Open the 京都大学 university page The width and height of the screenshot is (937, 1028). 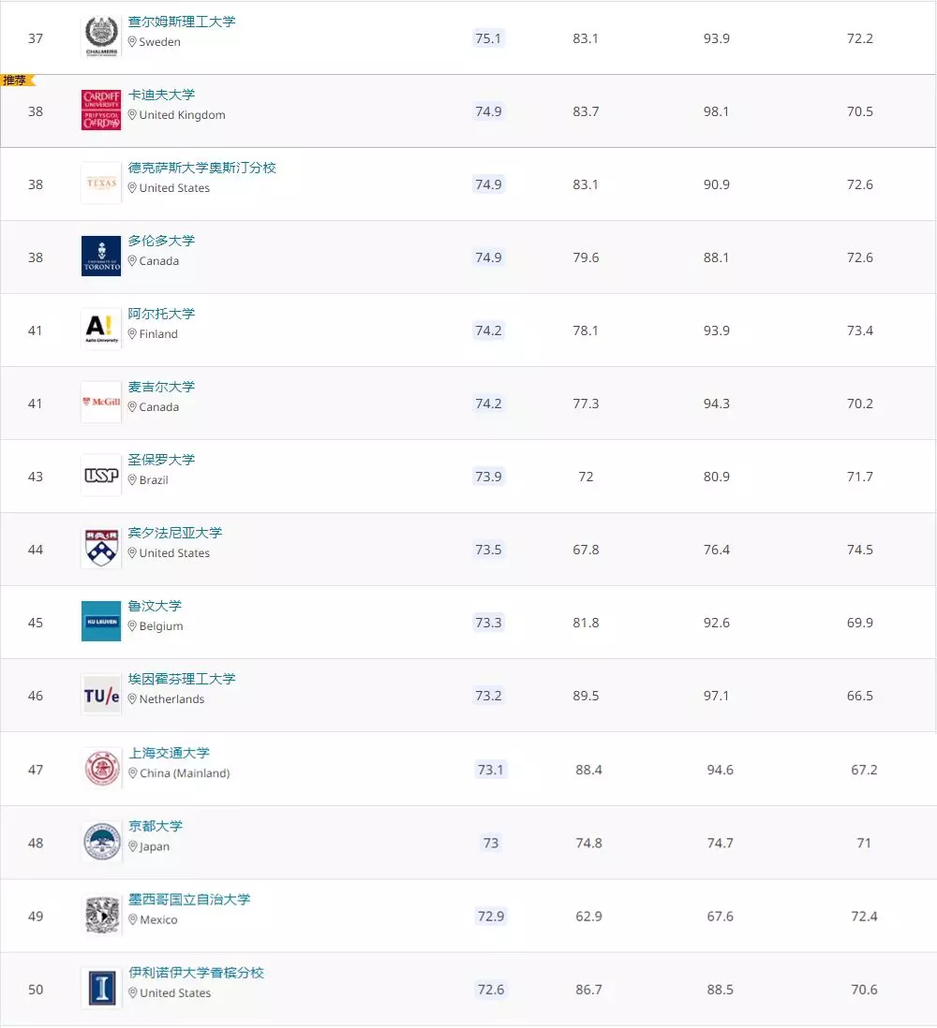(x=156, y=826)
